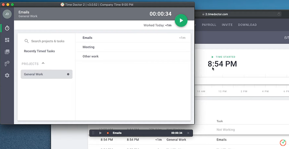This screenshot has width=289, height=149.
Task: Click the lock icon in address bar
Action: (203, 14)
